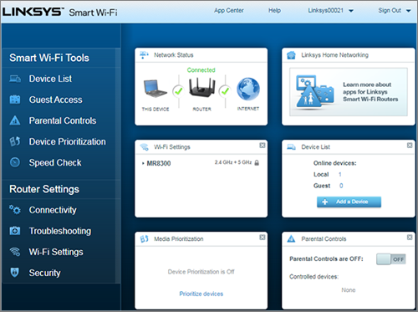This screenshot has width=418, height=312.
Task: Click the checkmark between device and router
Action: click(178, 91)
